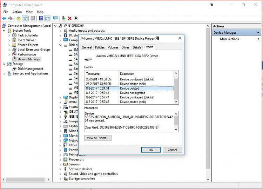Click the Events list scrollbar down arrow

[176, 102]
